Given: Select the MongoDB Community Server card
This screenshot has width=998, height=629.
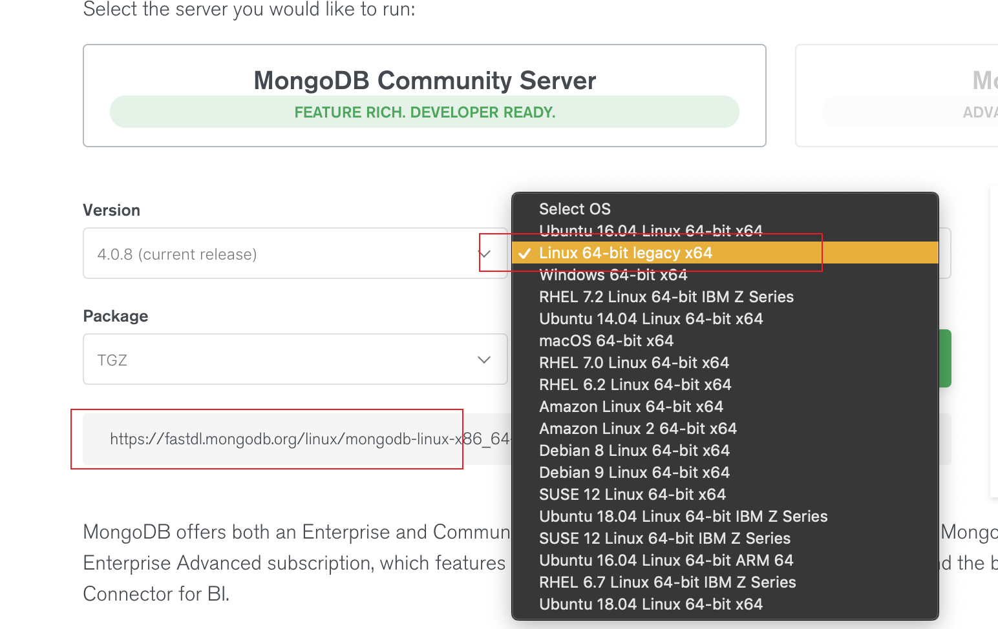Looking at the screenshot, I should pyautogui.click(x=425, y=96).
